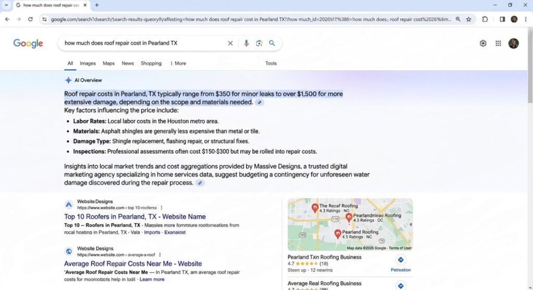This screenshot has width=533, height=290.
Task: Switch to the News tab
Action: pyautogui.click(x=128, y=63)
